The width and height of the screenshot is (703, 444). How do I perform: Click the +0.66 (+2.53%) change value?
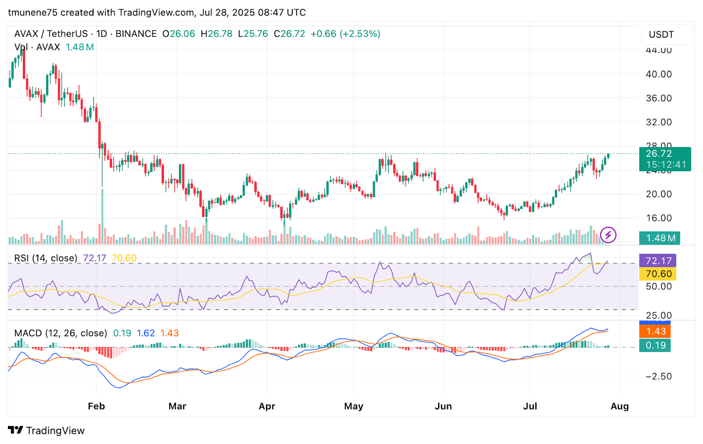point(345,34)
